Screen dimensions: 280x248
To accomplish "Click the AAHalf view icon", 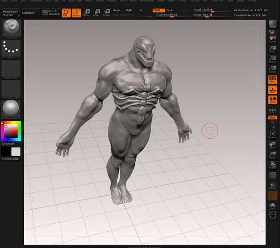I will [273, 69].
